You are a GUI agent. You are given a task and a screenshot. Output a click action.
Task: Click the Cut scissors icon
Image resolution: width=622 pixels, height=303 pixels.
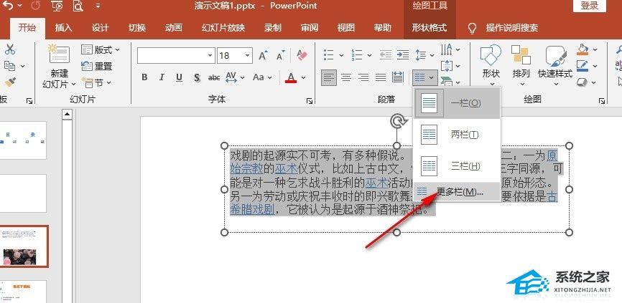point(9,49)
